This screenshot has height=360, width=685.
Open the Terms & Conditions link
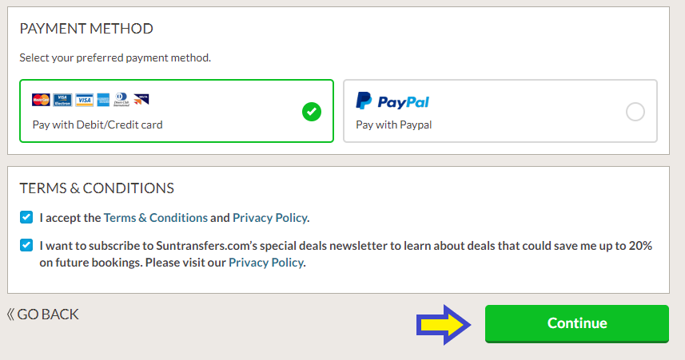pos(155,217)
